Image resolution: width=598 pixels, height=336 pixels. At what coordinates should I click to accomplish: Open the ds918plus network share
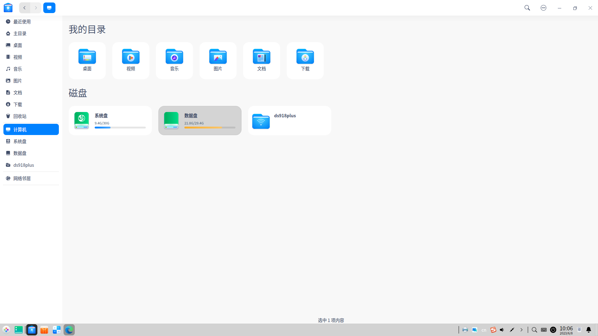[289, 120]
